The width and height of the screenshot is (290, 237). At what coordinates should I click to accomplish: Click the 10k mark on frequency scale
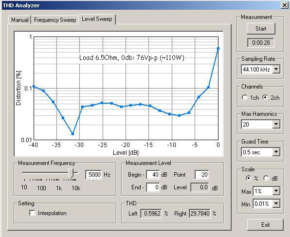coord(76,188)
